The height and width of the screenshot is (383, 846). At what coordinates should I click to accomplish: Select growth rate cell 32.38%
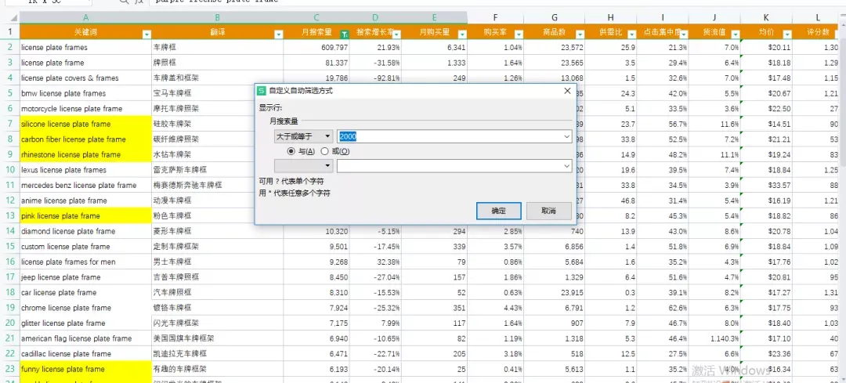[375, 262]
